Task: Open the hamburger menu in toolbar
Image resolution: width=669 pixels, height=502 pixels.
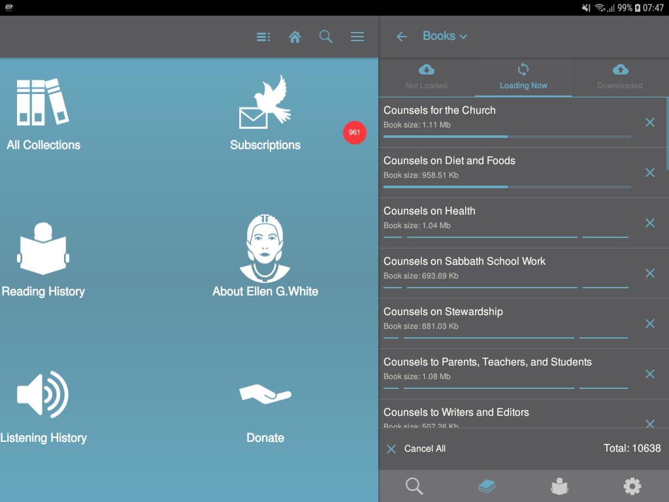Action: tap(357, 37)
